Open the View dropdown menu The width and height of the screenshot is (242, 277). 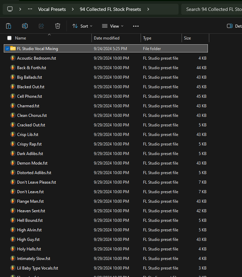[x=113, y=26]
